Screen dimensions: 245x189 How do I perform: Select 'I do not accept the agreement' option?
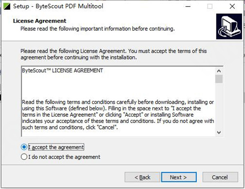(24, 157)
